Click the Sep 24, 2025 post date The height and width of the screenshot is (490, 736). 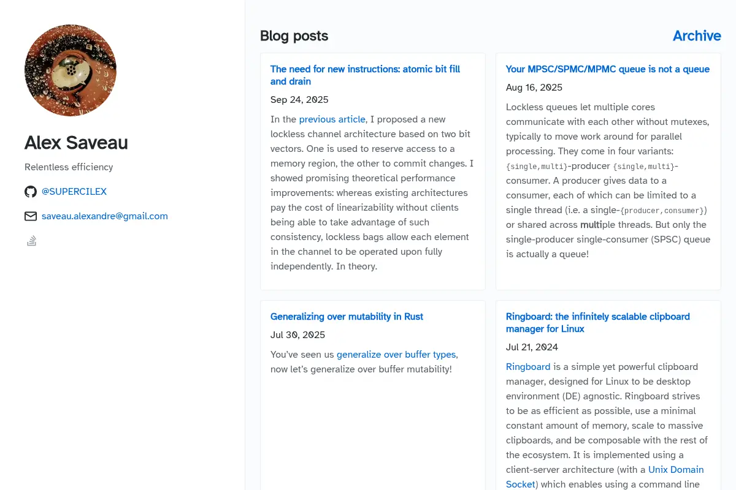coord(299,100)
